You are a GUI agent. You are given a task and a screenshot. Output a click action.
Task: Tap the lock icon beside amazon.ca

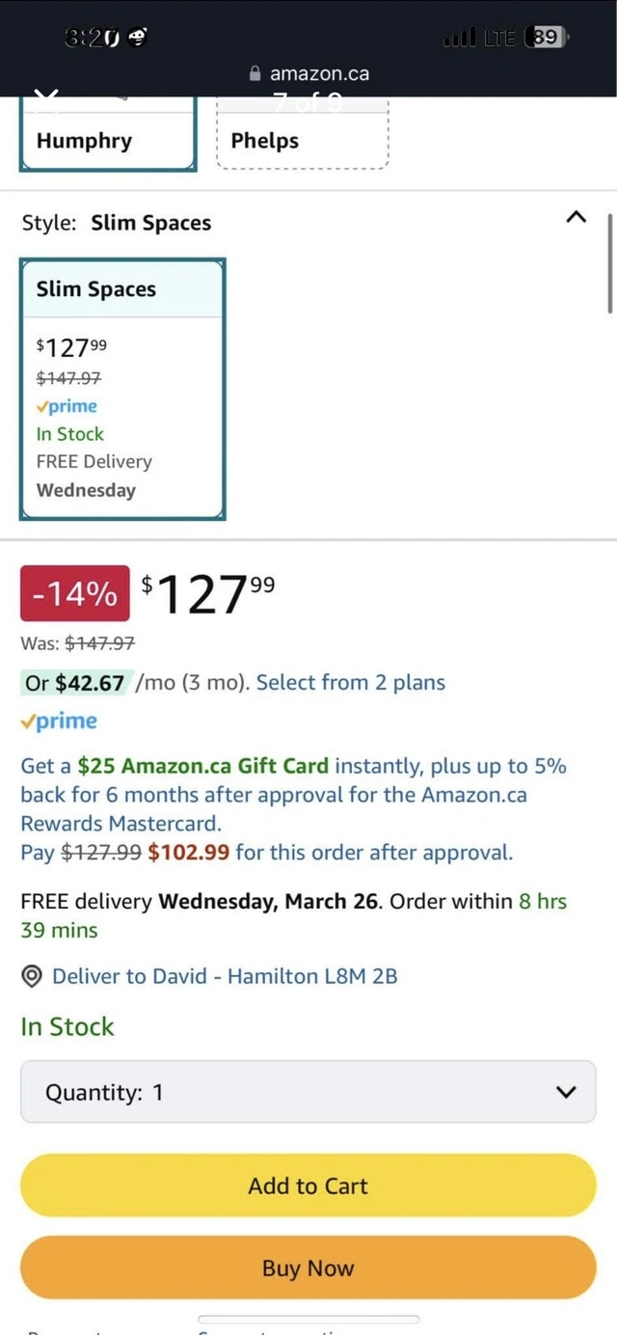click(x=255, y=73)
